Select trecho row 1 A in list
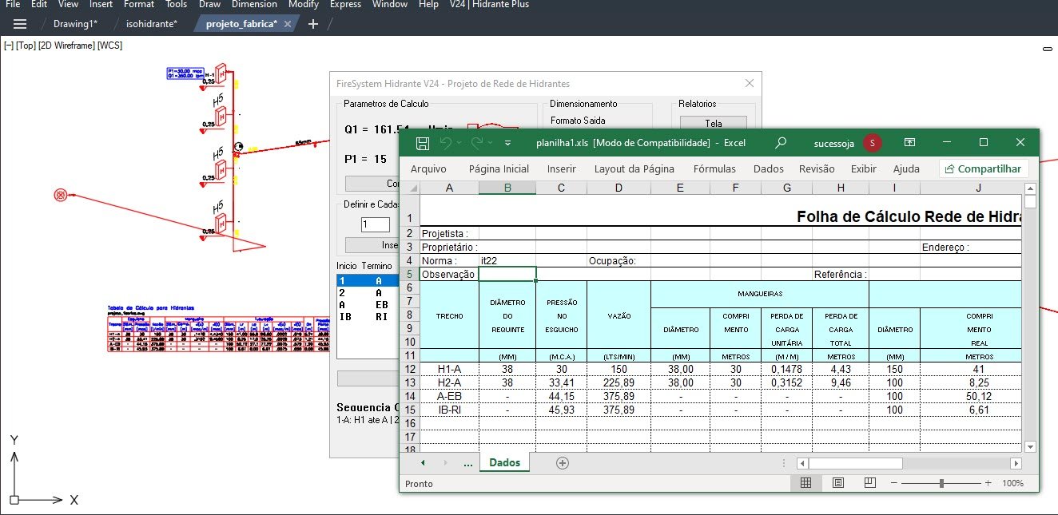 pos(368,281)
